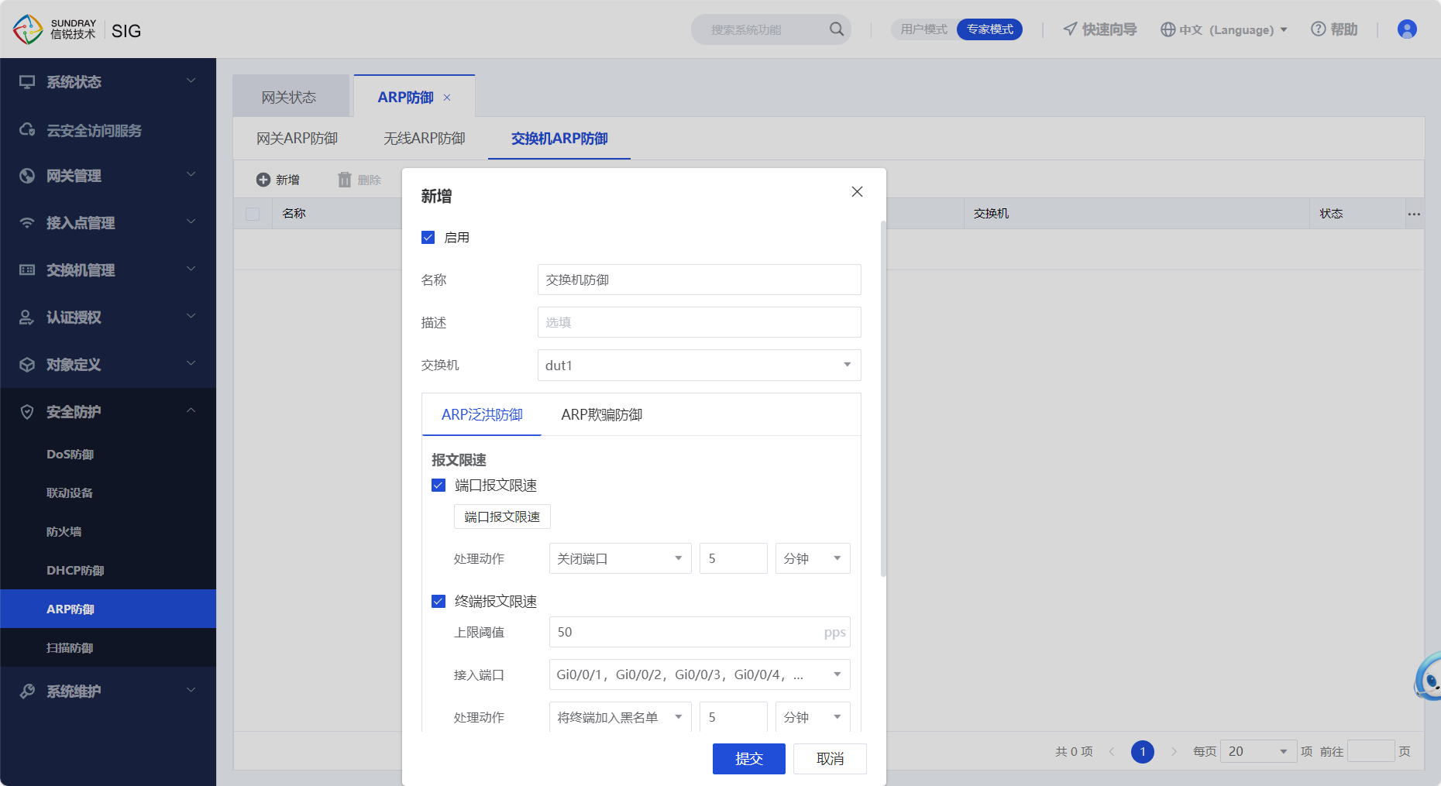This screenshot has width=1441, height=786.
Task: Close the 新增 dialog with X
Action: (x=857, y=191)
